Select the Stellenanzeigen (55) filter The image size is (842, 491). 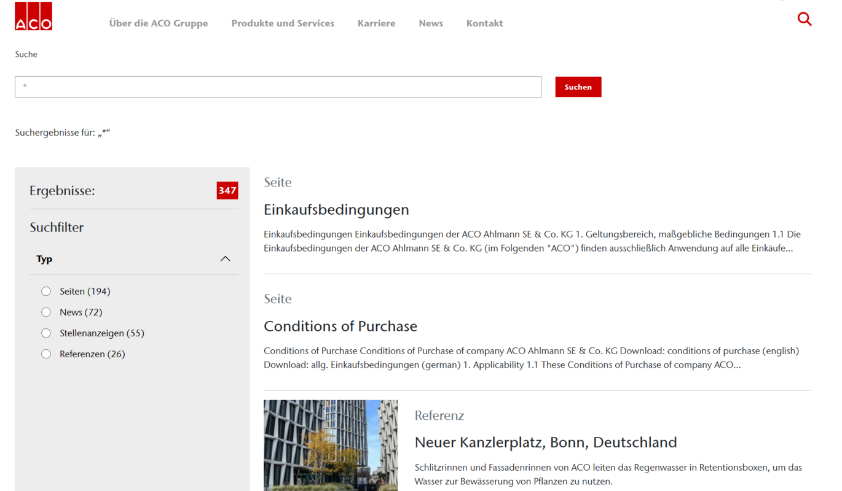[46, 333]
